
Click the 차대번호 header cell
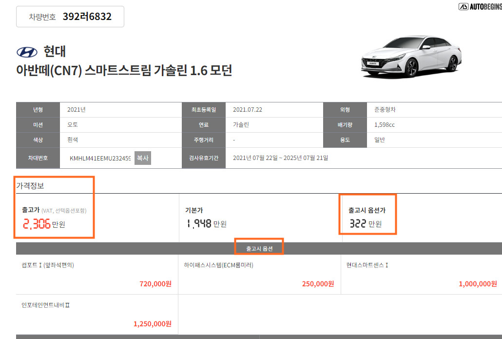(x=38, y=158)
